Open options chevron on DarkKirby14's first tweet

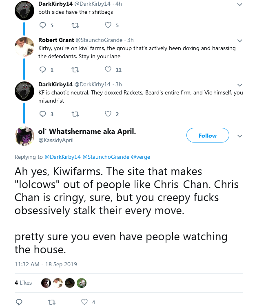240,4
